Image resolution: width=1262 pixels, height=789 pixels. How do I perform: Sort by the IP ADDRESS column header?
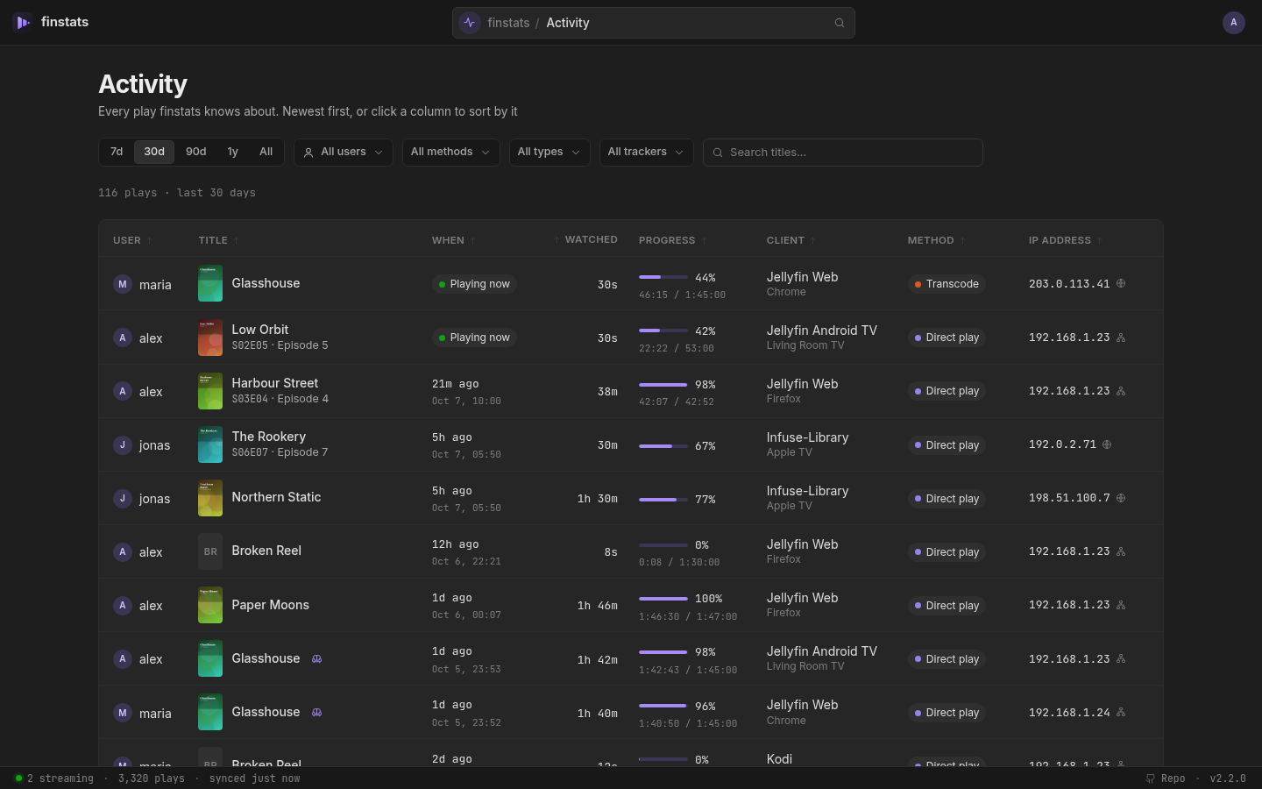point(1065,240)
